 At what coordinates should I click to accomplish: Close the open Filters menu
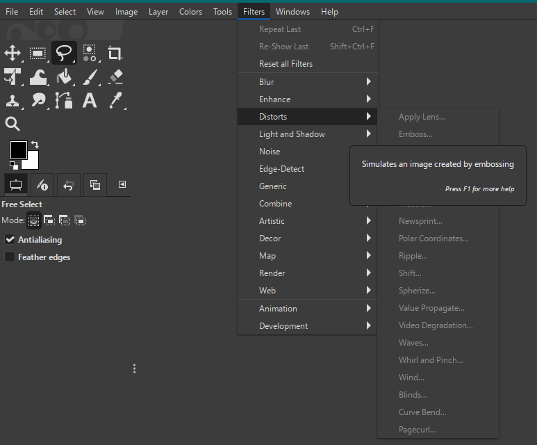pos(254,12)
